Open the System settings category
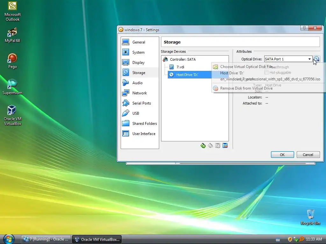The image size is (326, 244). point(140,52)
